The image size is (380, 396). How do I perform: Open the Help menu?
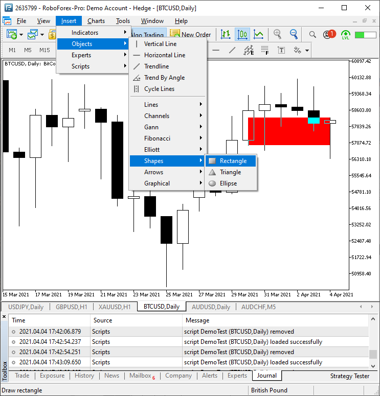(181, 21)
